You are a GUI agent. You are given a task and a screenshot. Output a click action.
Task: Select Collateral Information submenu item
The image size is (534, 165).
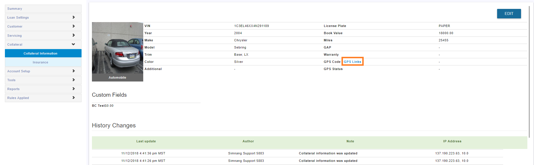(43, 53)
